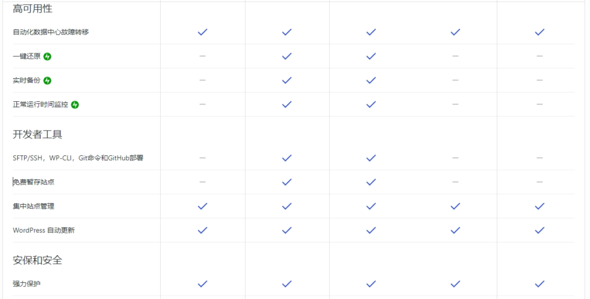
Task: Select the 高可用性 section heading
Action: tap(32, 9)
